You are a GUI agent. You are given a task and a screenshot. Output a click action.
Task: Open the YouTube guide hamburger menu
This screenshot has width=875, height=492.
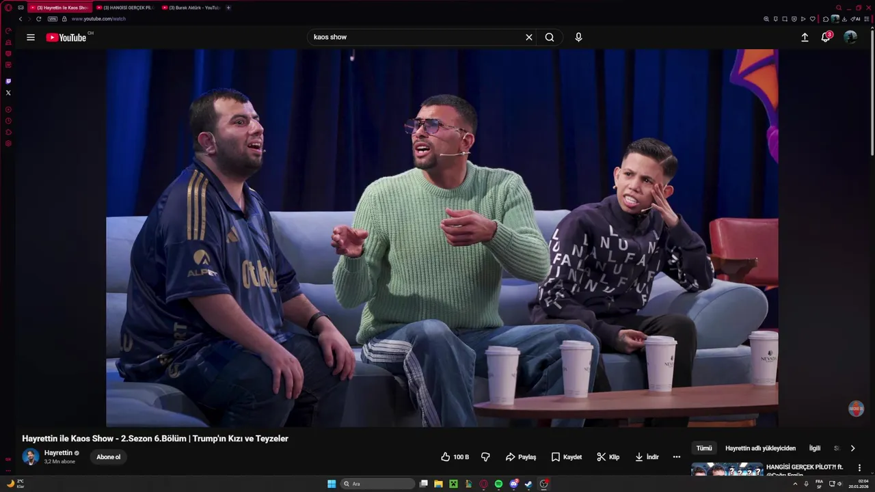(x=31, y=37)
